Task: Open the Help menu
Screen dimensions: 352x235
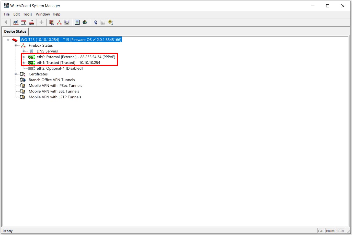Action: pyautogui.click(x=56, y=14)
